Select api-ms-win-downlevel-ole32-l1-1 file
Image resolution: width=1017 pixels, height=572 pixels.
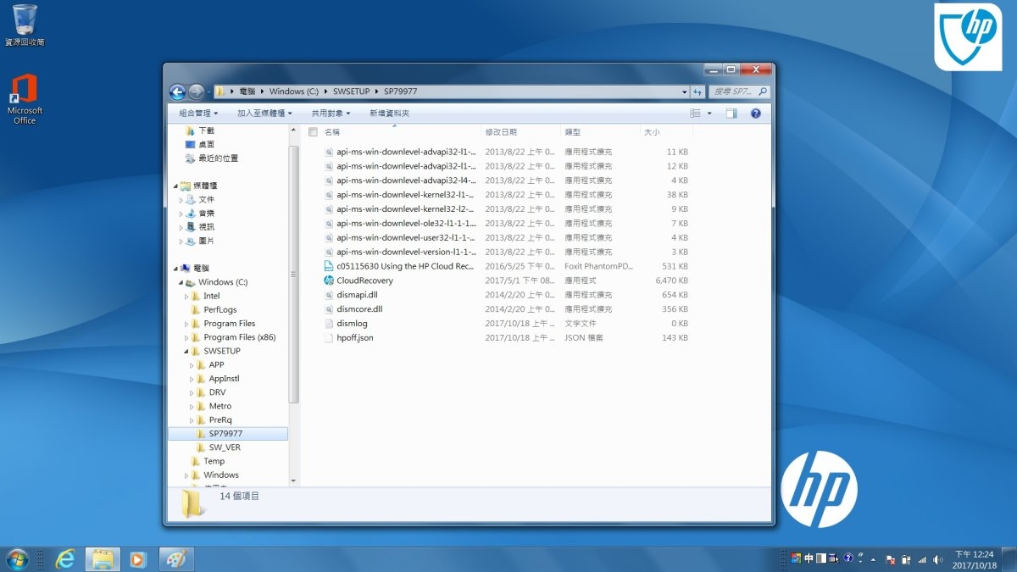399,223
